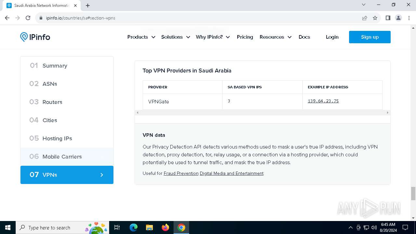The image size is (416, 234).
Task: Open the tab search dropdown
Action: pos(364,5)
